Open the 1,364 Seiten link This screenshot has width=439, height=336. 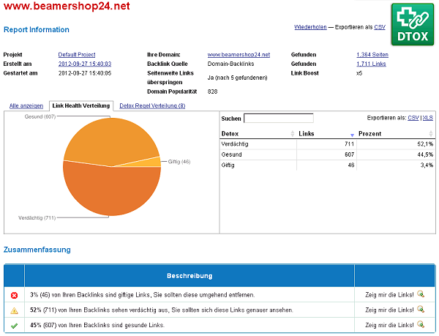tap(372, 55)
